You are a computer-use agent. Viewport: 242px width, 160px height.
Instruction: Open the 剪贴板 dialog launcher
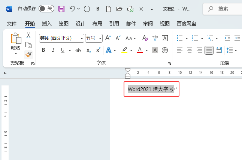(x=33, y=64)
